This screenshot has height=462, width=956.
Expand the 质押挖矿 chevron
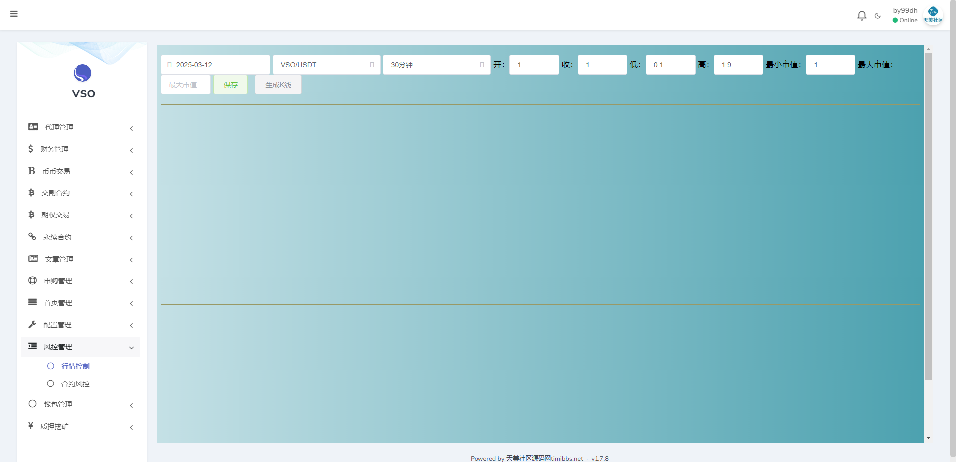click(131, 427)
